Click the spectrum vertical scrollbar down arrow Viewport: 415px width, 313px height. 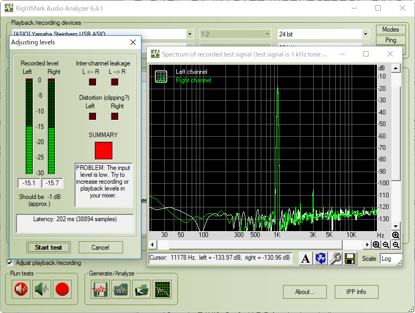click(395, 226)
